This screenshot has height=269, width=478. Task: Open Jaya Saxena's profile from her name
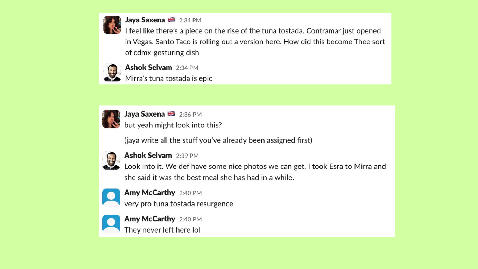145,20
